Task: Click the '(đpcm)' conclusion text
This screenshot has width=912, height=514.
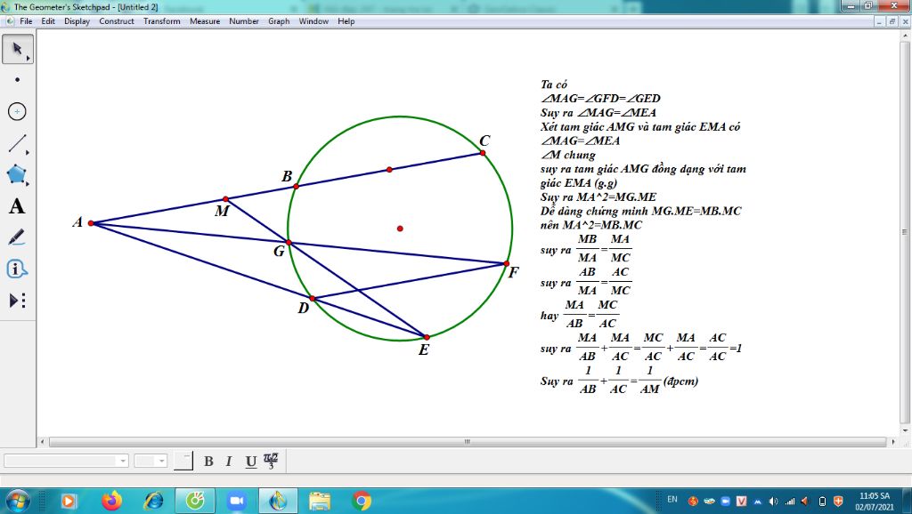Action: coord(680,381)
